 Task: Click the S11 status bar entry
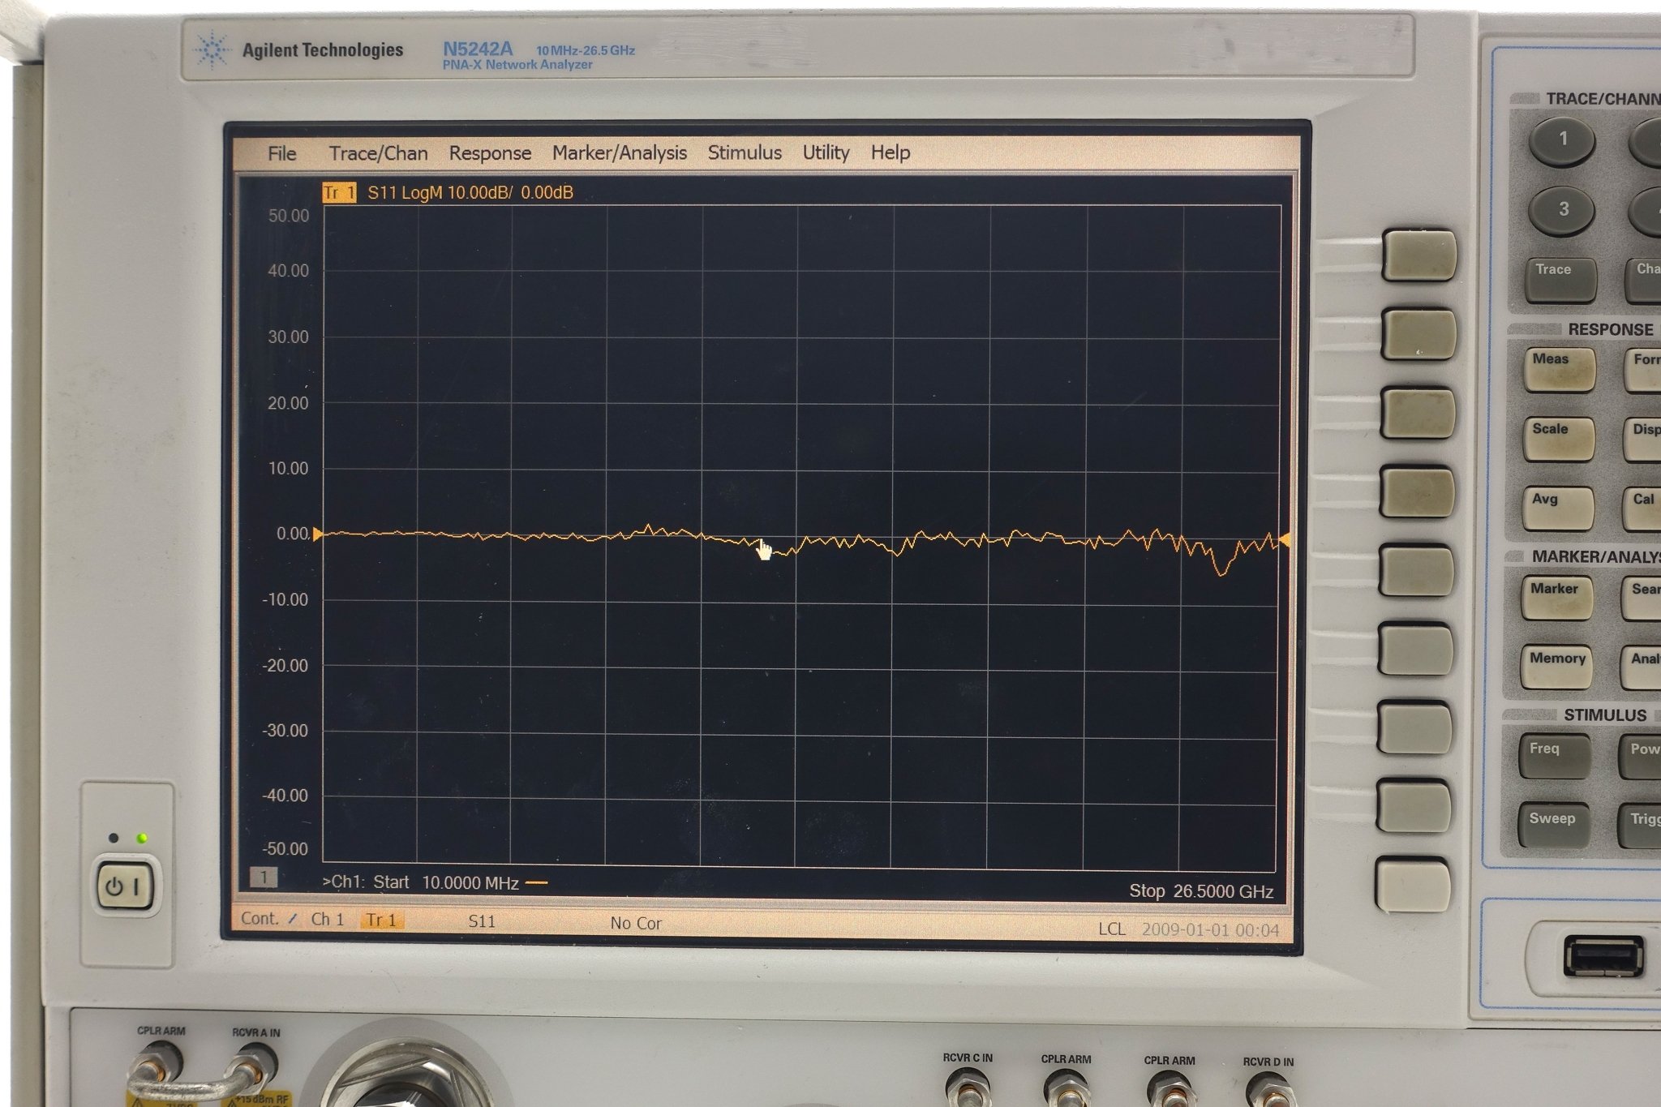[x=482, y=921]
